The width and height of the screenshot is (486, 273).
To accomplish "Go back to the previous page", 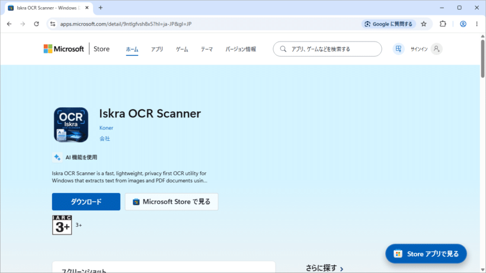I will 9,24.
